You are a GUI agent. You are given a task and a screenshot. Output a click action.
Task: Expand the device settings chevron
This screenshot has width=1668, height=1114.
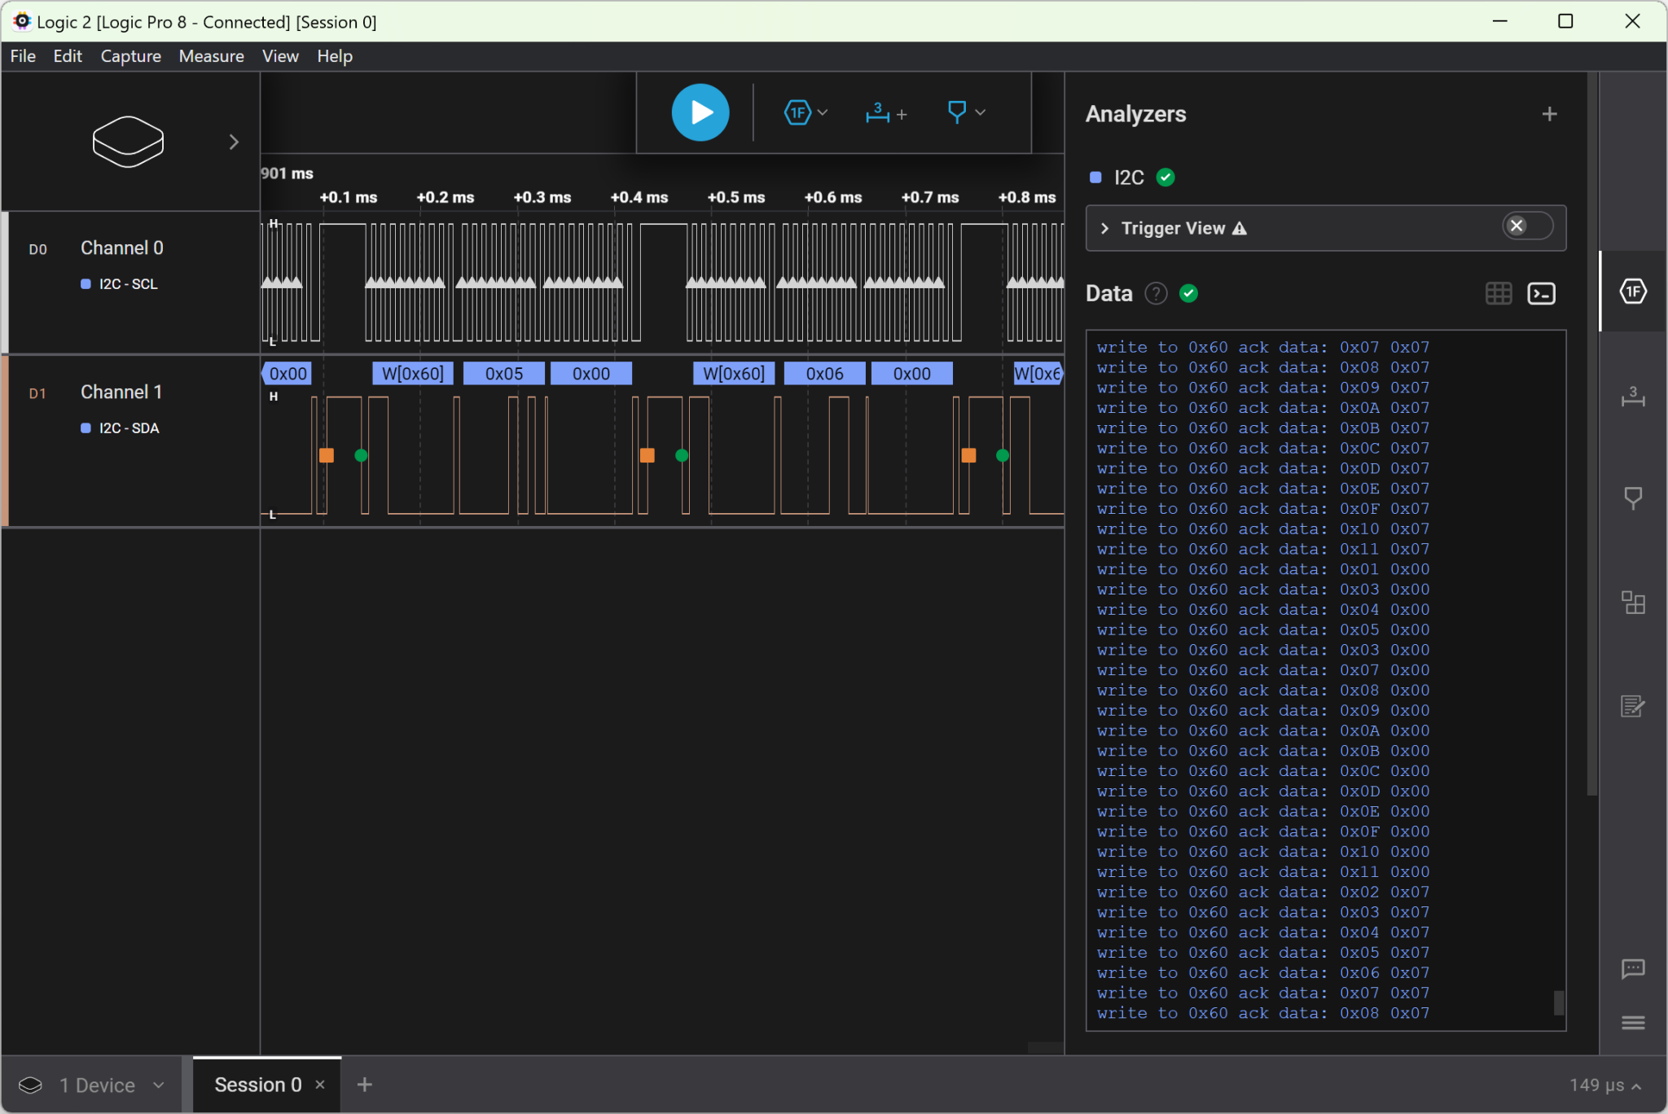(234, 142)
